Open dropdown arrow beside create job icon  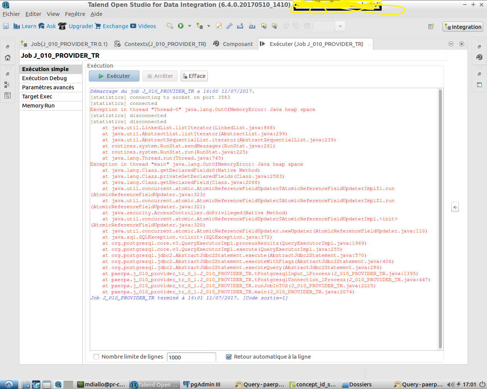(208, 26)
